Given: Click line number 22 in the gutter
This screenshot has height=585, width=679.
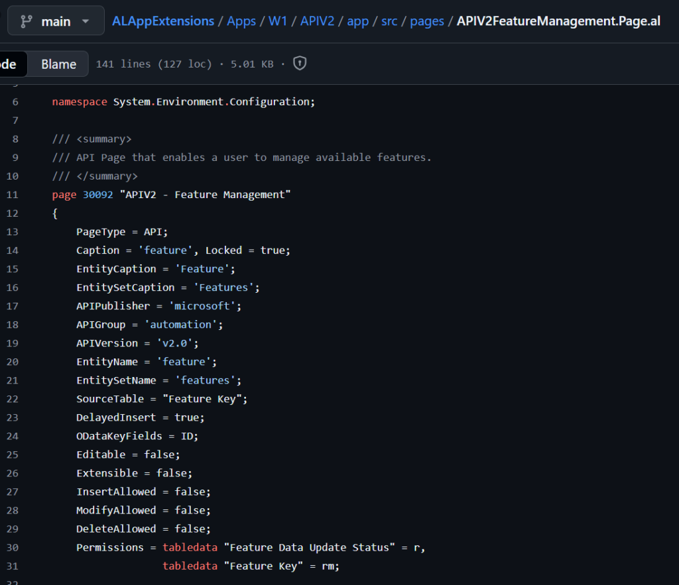Looking at the screenshot, I should (15, 399).
